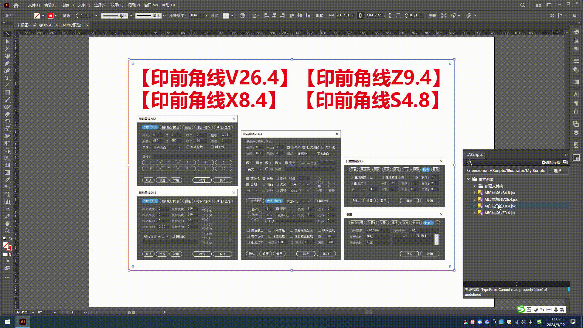Switch to the 未标题-1.ai document tab

(49, 25)
